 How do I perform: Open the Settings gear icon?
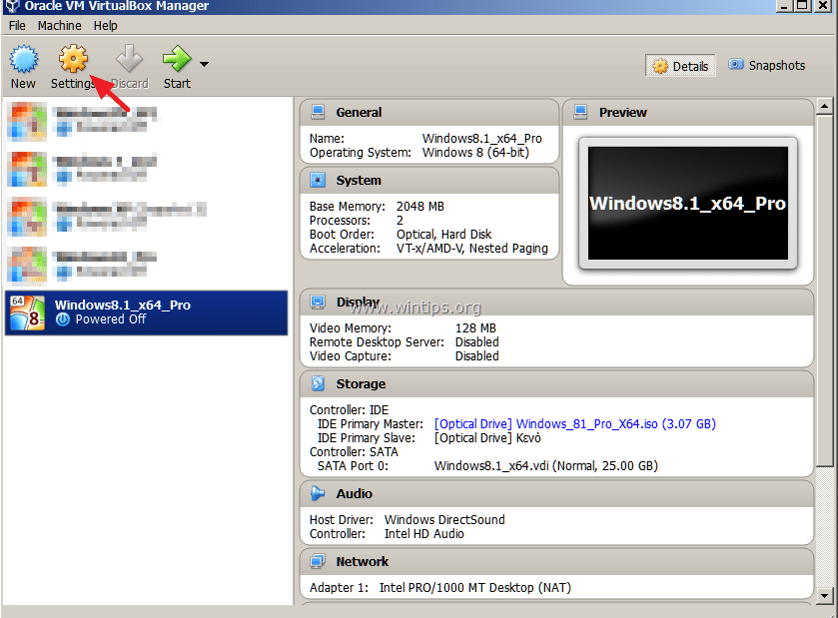point(73,58)
